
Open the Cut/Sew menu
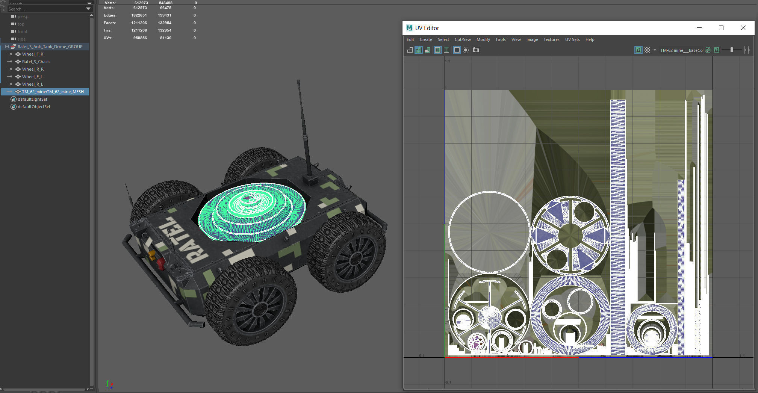463,39
